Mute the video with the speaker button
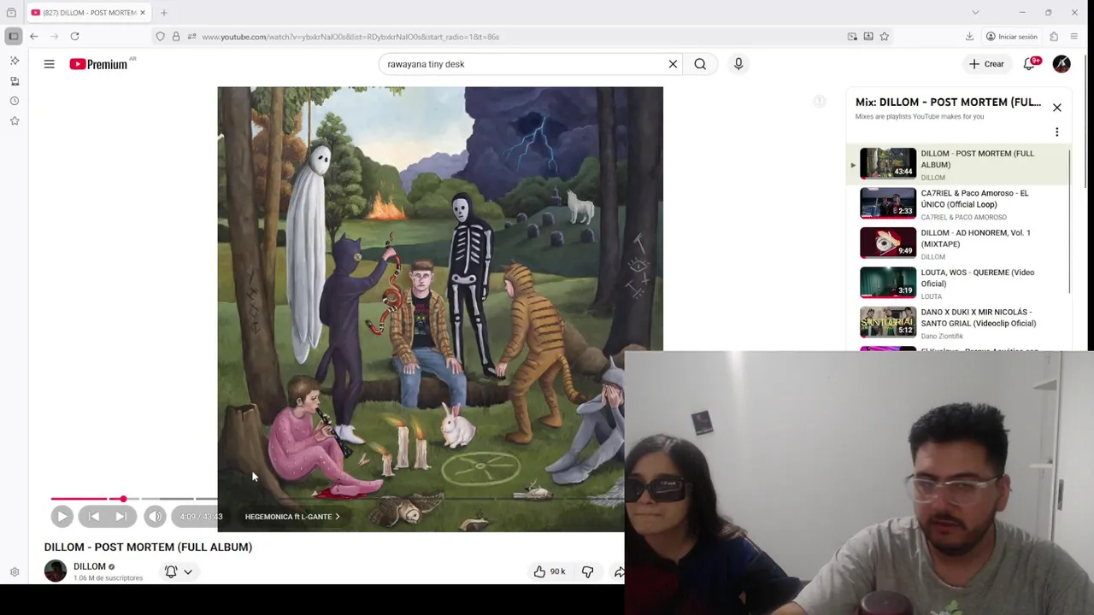 155,516
